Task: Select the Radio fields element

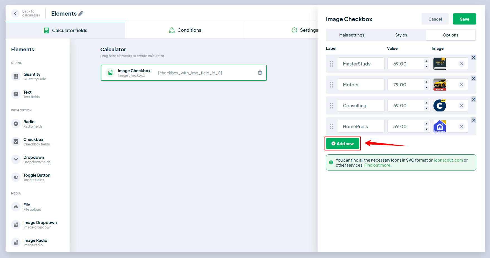Action: (x=29, y=124)
